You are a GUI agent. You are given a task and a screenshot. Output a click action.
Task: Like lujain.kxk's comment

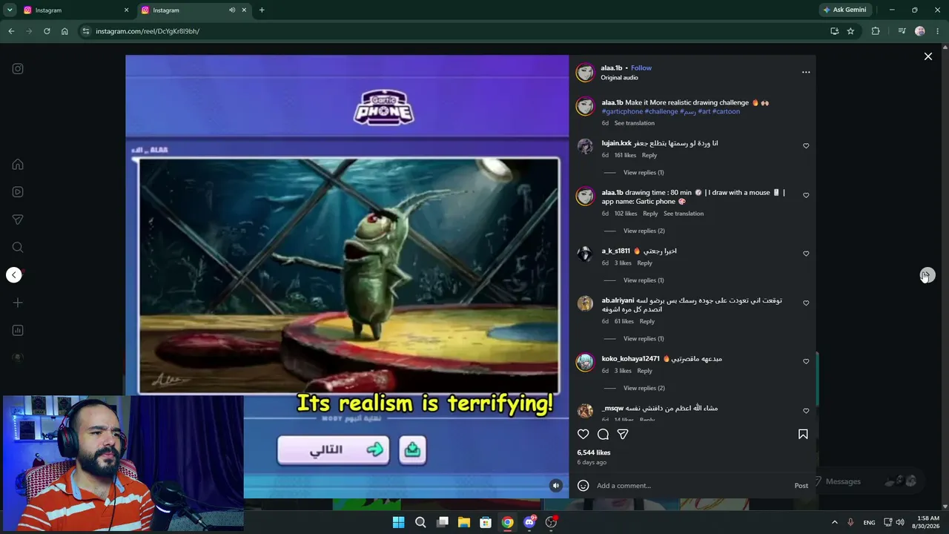pyautogui.click(x=806, y=146)
